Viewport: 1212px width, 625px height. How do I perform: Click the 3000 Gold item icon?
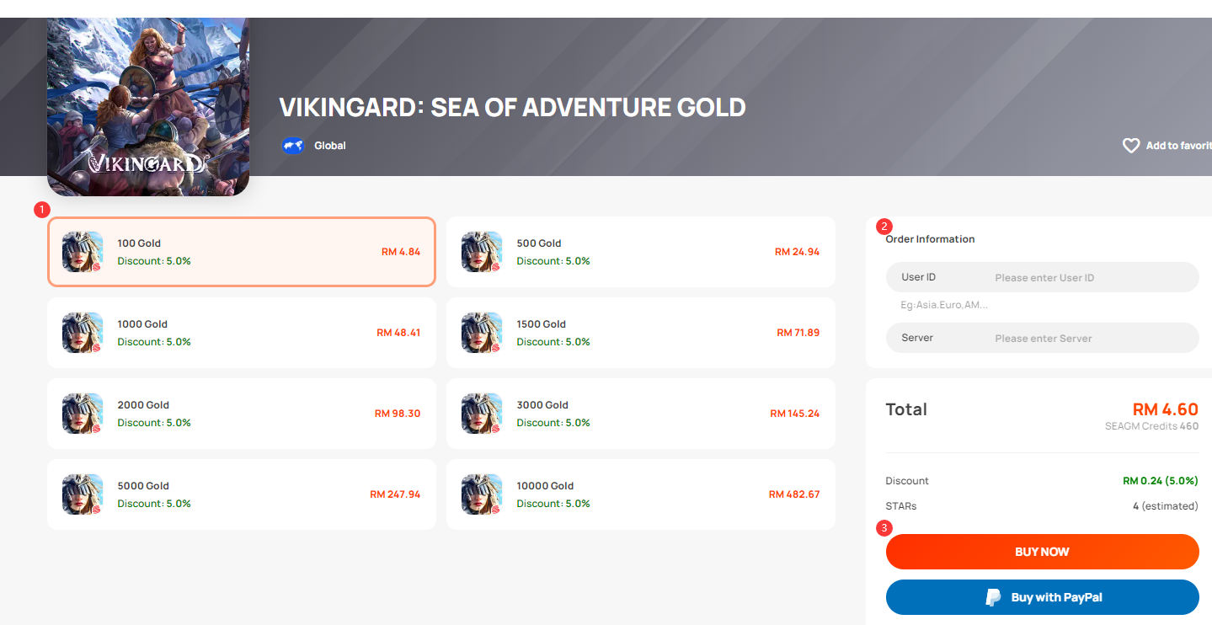482,414
